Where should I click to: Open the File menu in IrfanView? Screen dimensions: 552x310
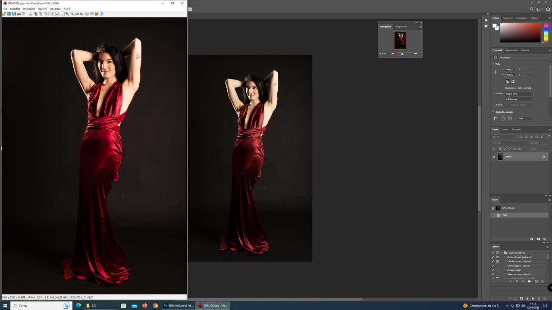[5, 9]
